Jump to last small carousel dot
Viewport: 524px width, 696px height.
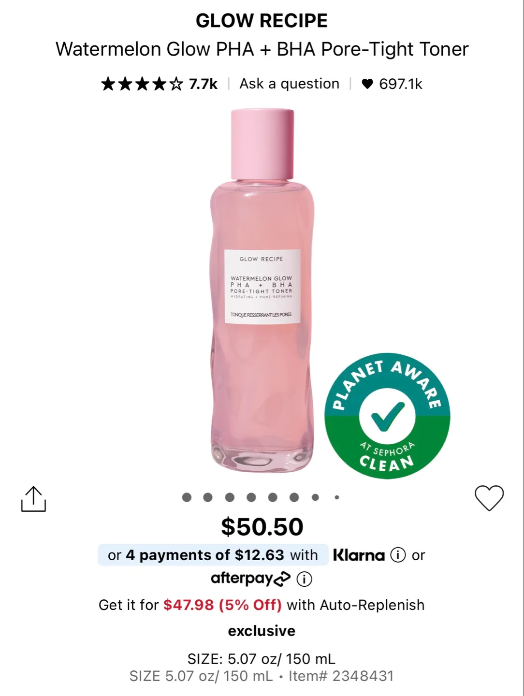click(x=337, y=497)
